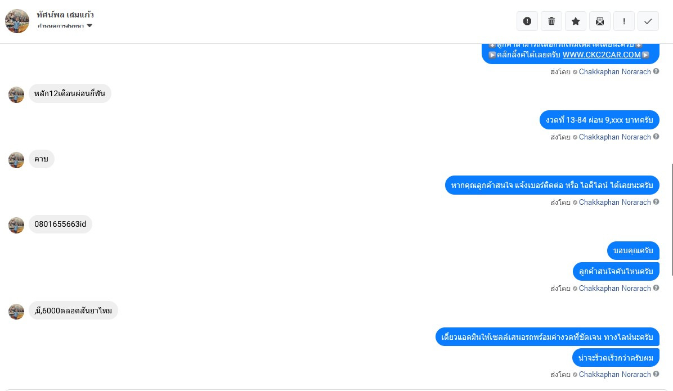Click help icon beside the bottom Chakkaphan Norarach
Viewport: 673px width, 391px height.
point(656,374)
